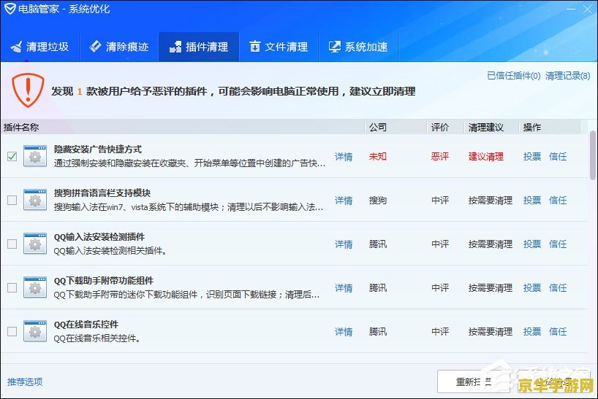
Task: Sort by the 评价 column header
Action: tap(445, 127)
